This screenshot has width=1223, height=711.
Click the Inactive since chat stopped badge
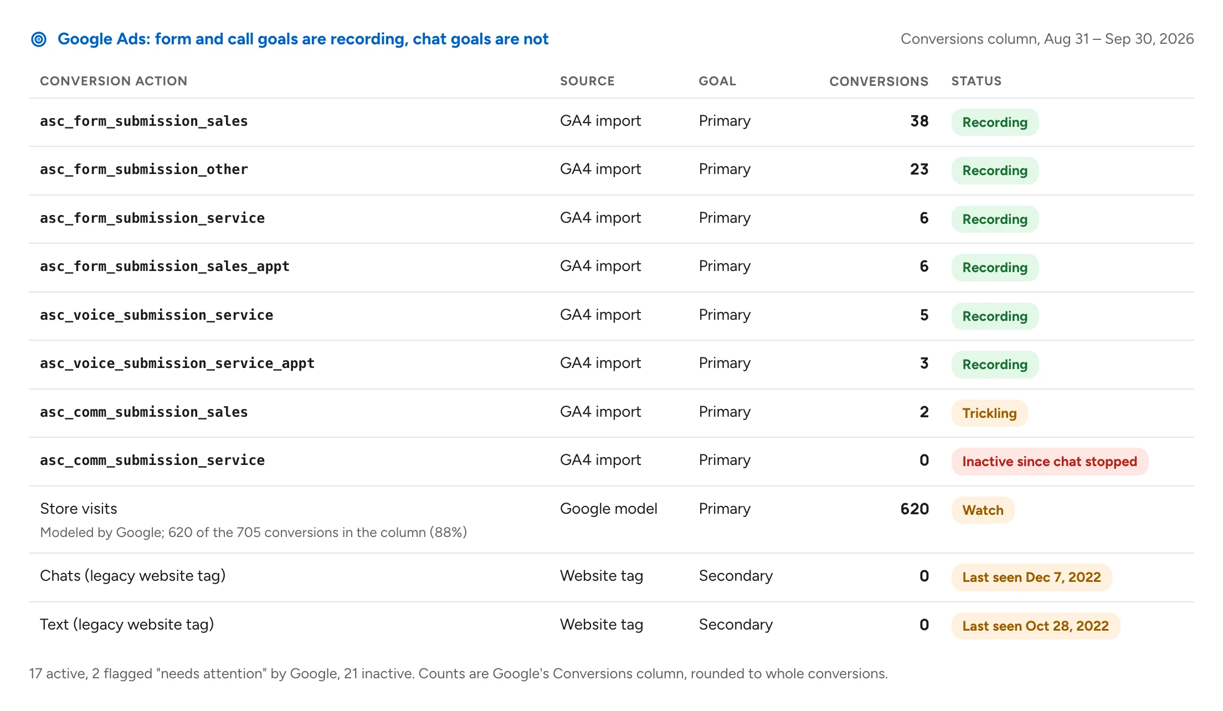pos(1050,461)
